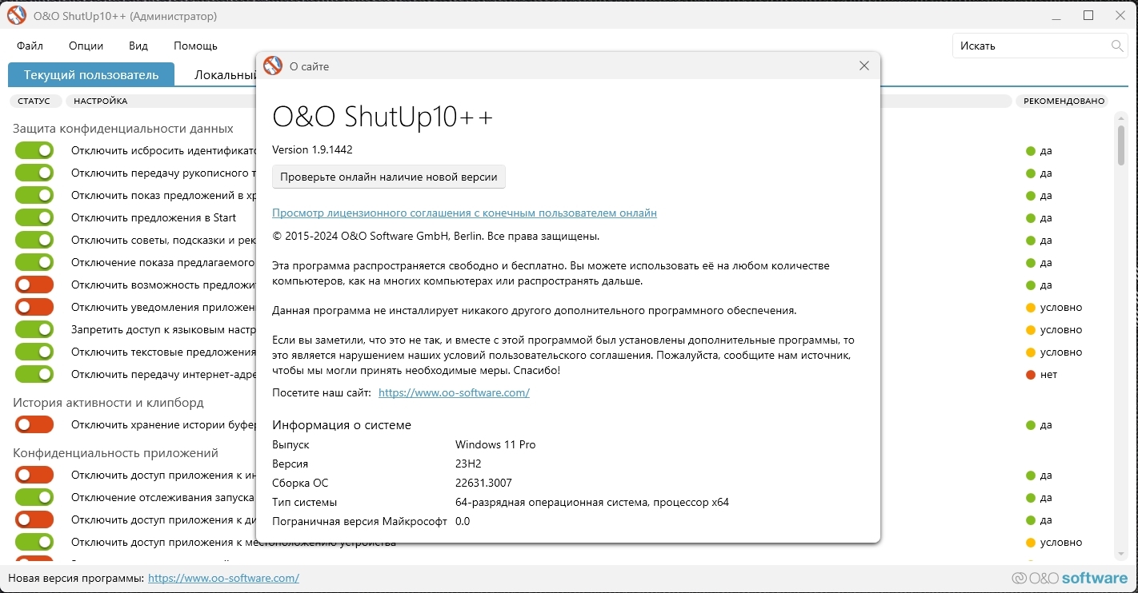Viewport: 1138px width, 593px height.
Task: Click the scrollbar up arrow
Action: (1121, 117)
